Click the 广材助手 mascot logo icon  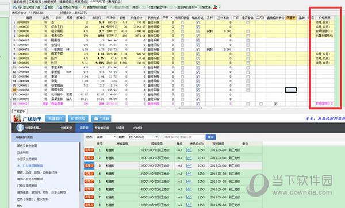coord(17,118)
